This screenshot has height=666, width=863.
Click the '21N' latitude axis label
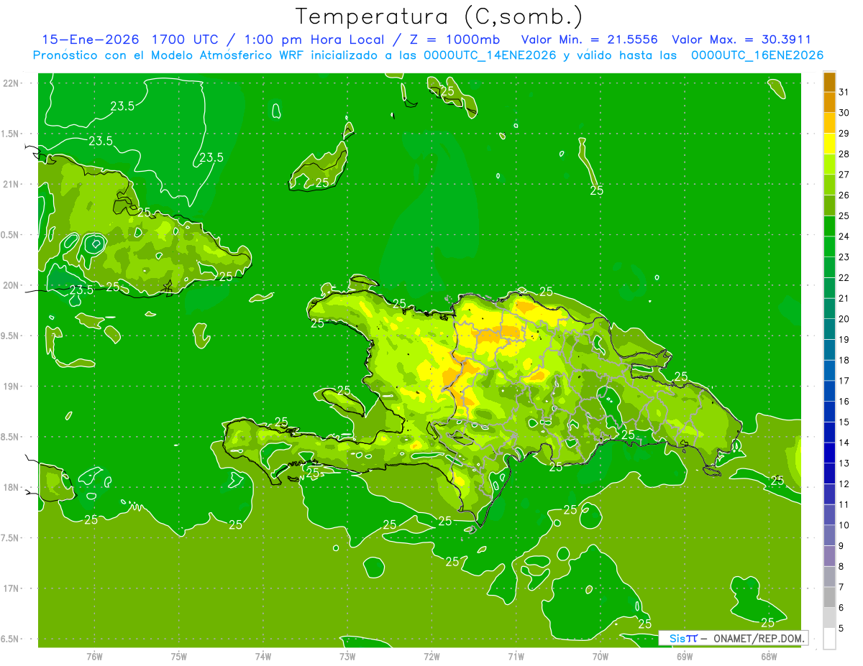tap(12, 184)
